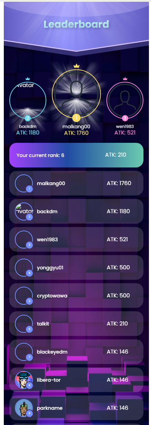Click the yellow rank 1 podium badge

pos(76,118)
